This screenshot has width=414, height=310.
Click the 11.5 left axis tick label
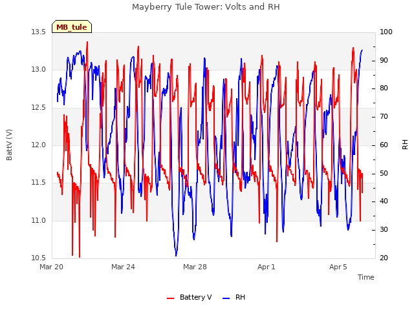tap(39, 183)
